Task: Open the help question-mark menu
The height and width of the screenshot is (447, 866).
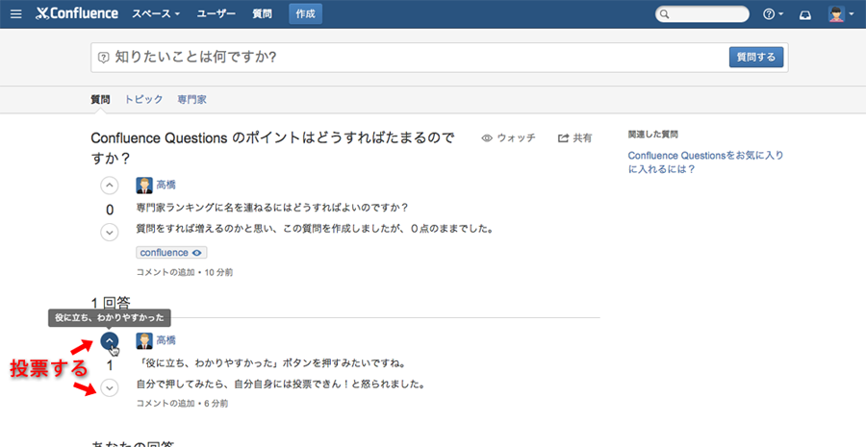Action: [x=773, y=14]
